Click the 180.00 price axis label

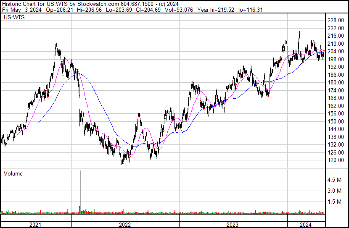click(336, 82)
